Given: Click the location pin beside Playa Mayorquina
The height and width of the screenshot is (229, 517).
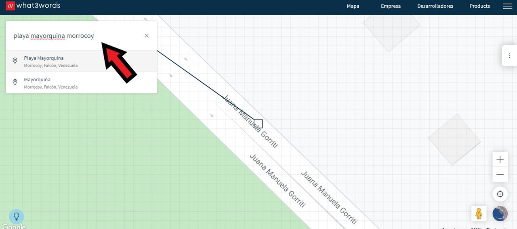Looking at the screenshot, I should point(15,61).
